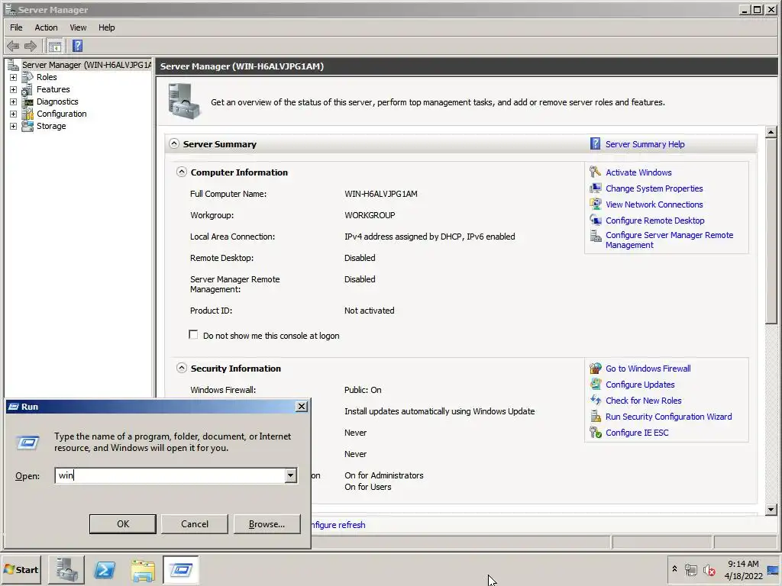Click the Configure Server Manager Remote Management icon
This screenshot has height=586, width=782.
tap(595, 236)
